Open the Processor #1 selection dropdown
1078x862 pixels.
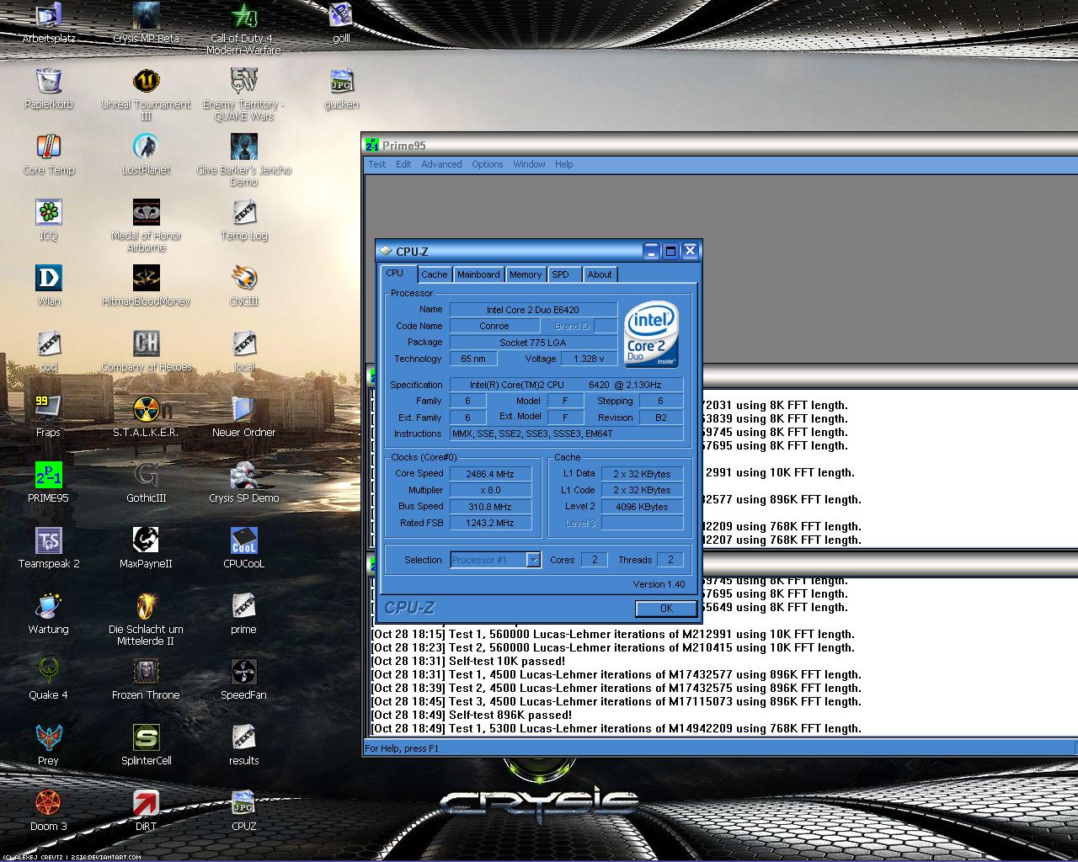pos(533,560)
